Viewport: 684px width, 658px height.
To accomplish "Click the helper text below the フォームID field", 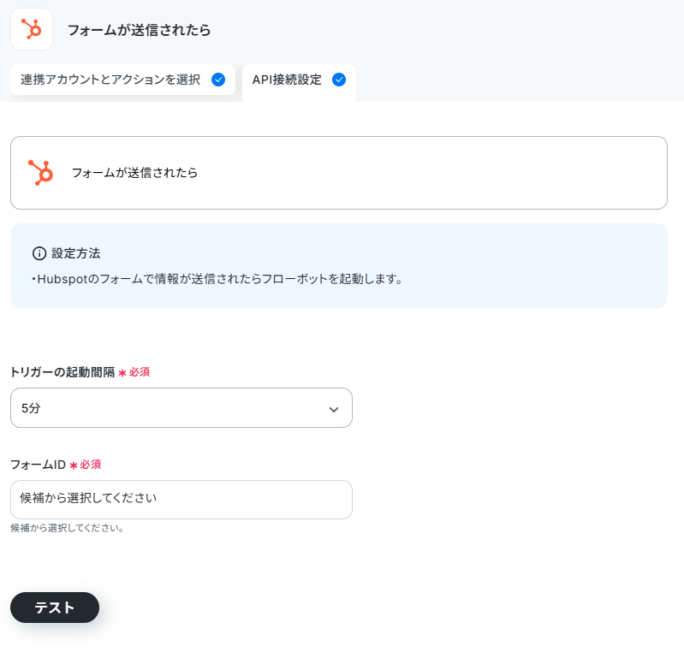I will pos(67,528).
